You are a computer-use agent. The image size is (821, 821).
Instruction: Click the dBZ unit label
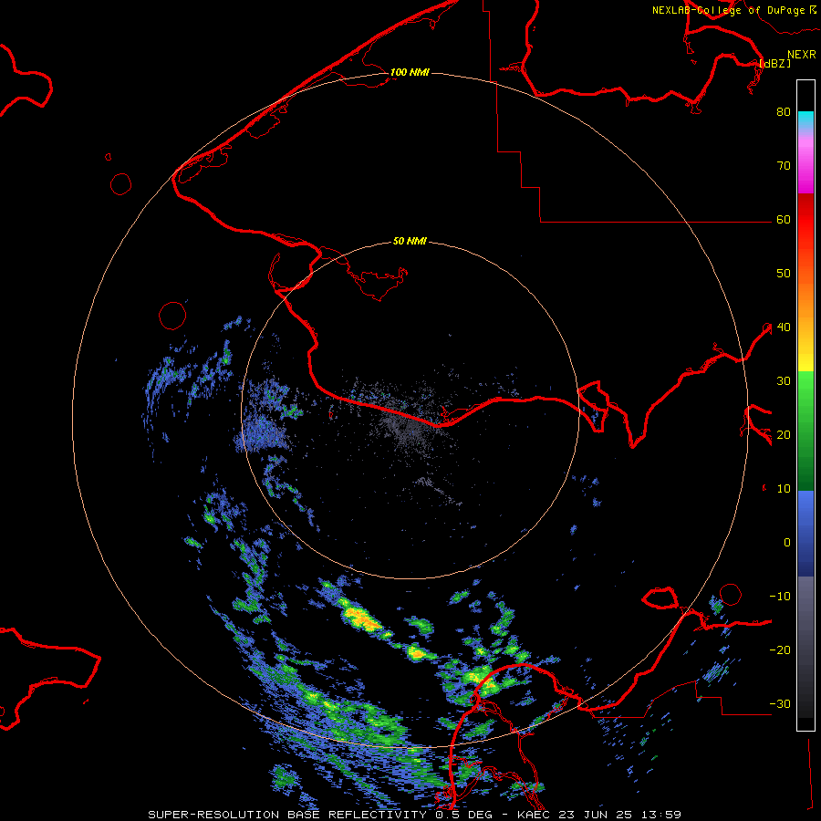[x=774, y=63]
